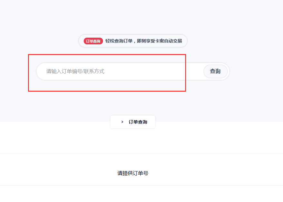This screenshot has height=202, width=283.
Task: Click the 请提供订单号 prompt text
Action: 133,173
